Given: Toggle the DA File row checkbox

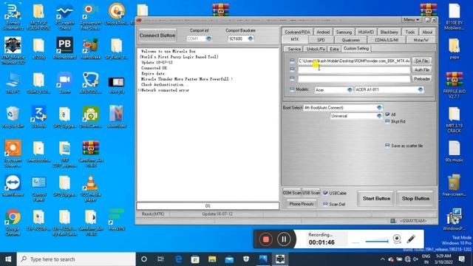Looking at the screenshot, I should tap(292, 61).
